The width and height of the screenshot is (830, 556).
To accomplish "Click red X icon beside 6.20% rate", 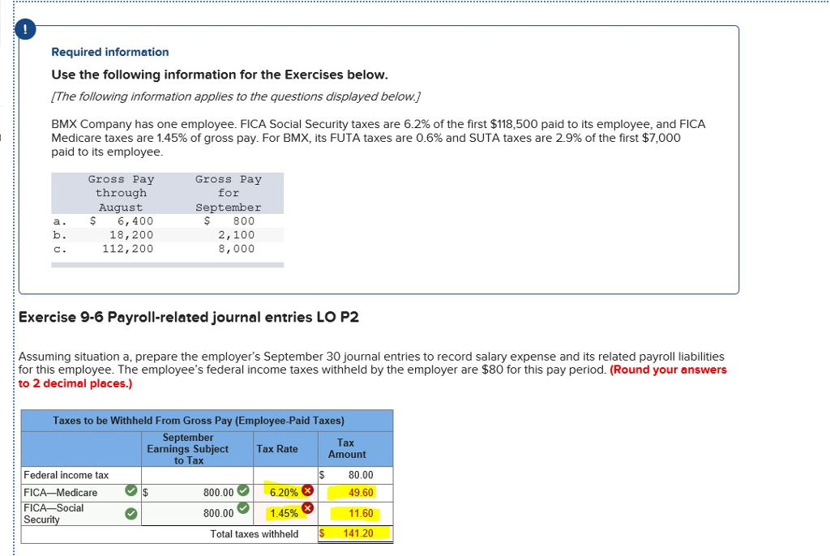I will pos(307,490).
